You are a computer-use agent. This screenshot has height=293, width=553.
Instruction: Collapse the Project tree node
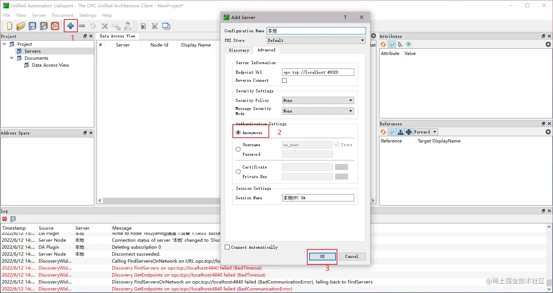4,44
